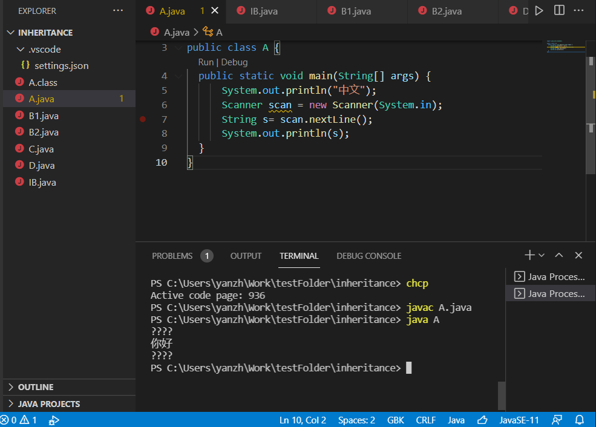This screenshot has width=596, height=427.
Task: Open the OUTPUT panel tab
Action: click(x=246, y=256)
